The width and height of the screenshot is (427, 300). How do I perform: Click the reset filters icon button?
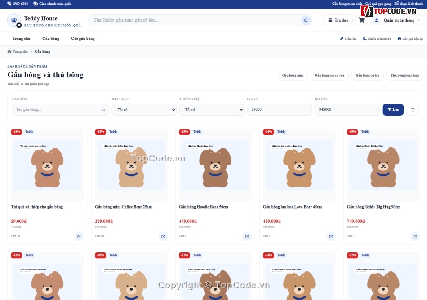(413, 110)
